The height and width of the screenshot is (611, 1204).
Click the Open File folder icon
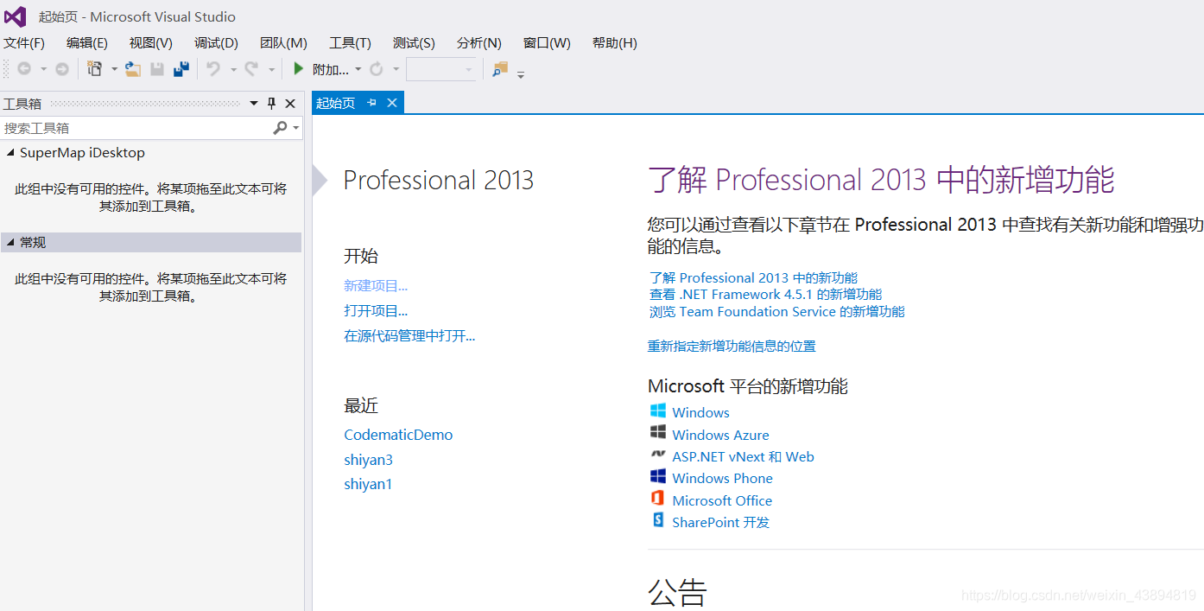tap(133, 69)
